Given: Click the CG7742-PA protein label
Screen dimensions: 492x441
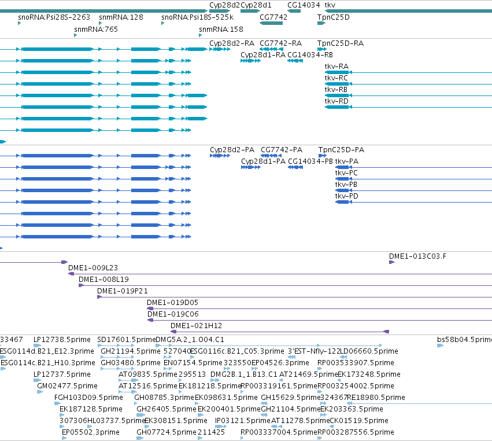Looking at the screenshot, I should 282,150.
